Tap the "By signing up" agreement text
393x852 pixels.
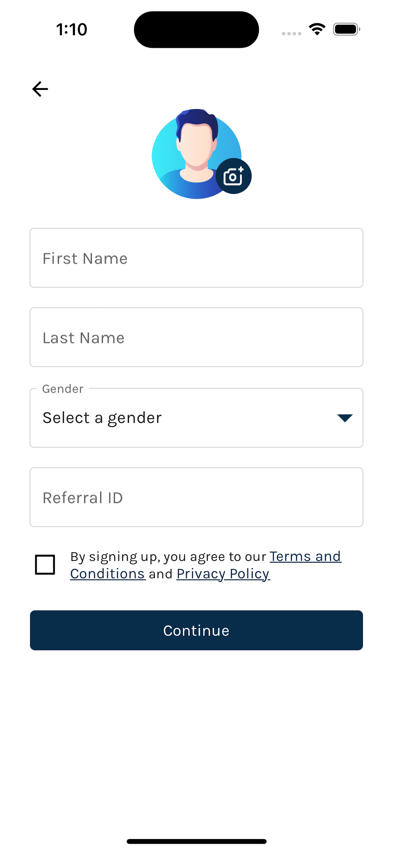pyautogui.click(x=168, y=557)
